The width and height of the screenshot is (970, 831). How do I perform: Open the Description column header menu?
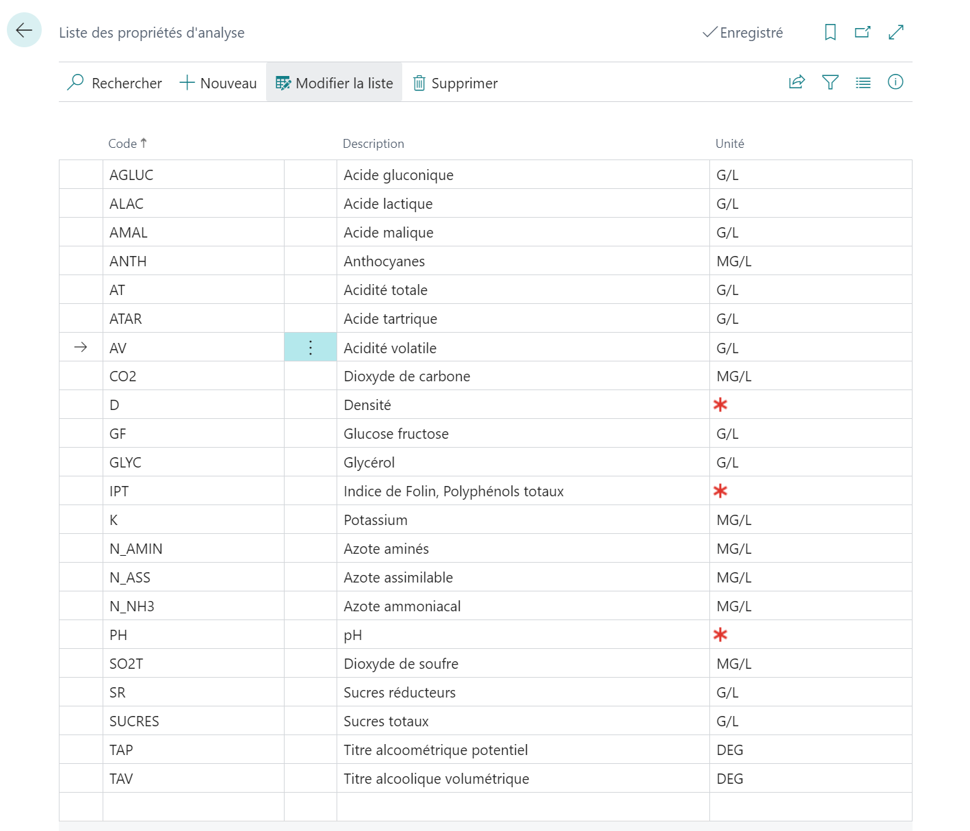click(x=373, y=144)
